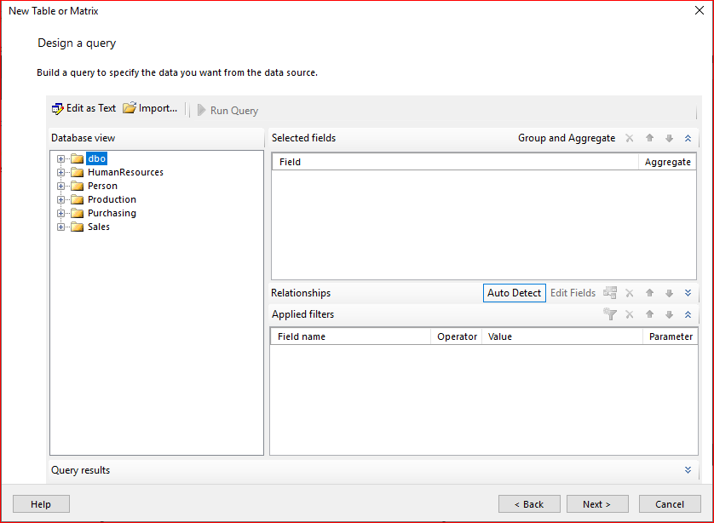The height and width of the screenshot is (523, 714).
Task: Expand the Query results pane
Action: tap(688, 470)
